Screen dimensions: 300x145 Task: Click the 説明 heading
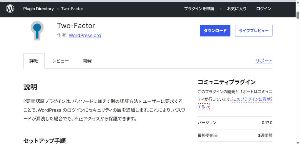click(30, 87)
